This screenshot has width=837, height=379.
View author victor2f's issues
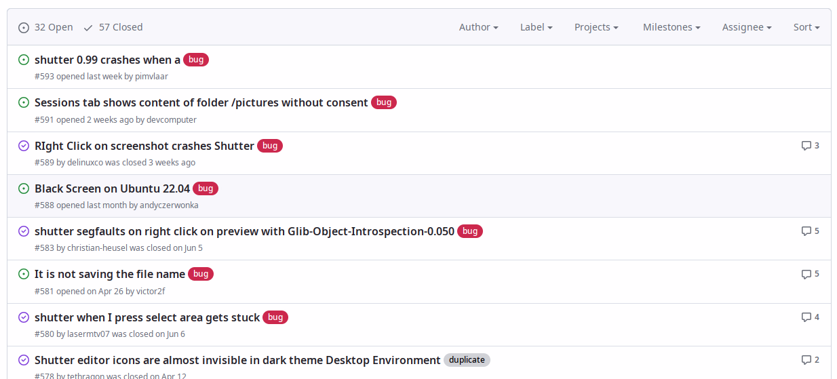[x=151, y=292]
